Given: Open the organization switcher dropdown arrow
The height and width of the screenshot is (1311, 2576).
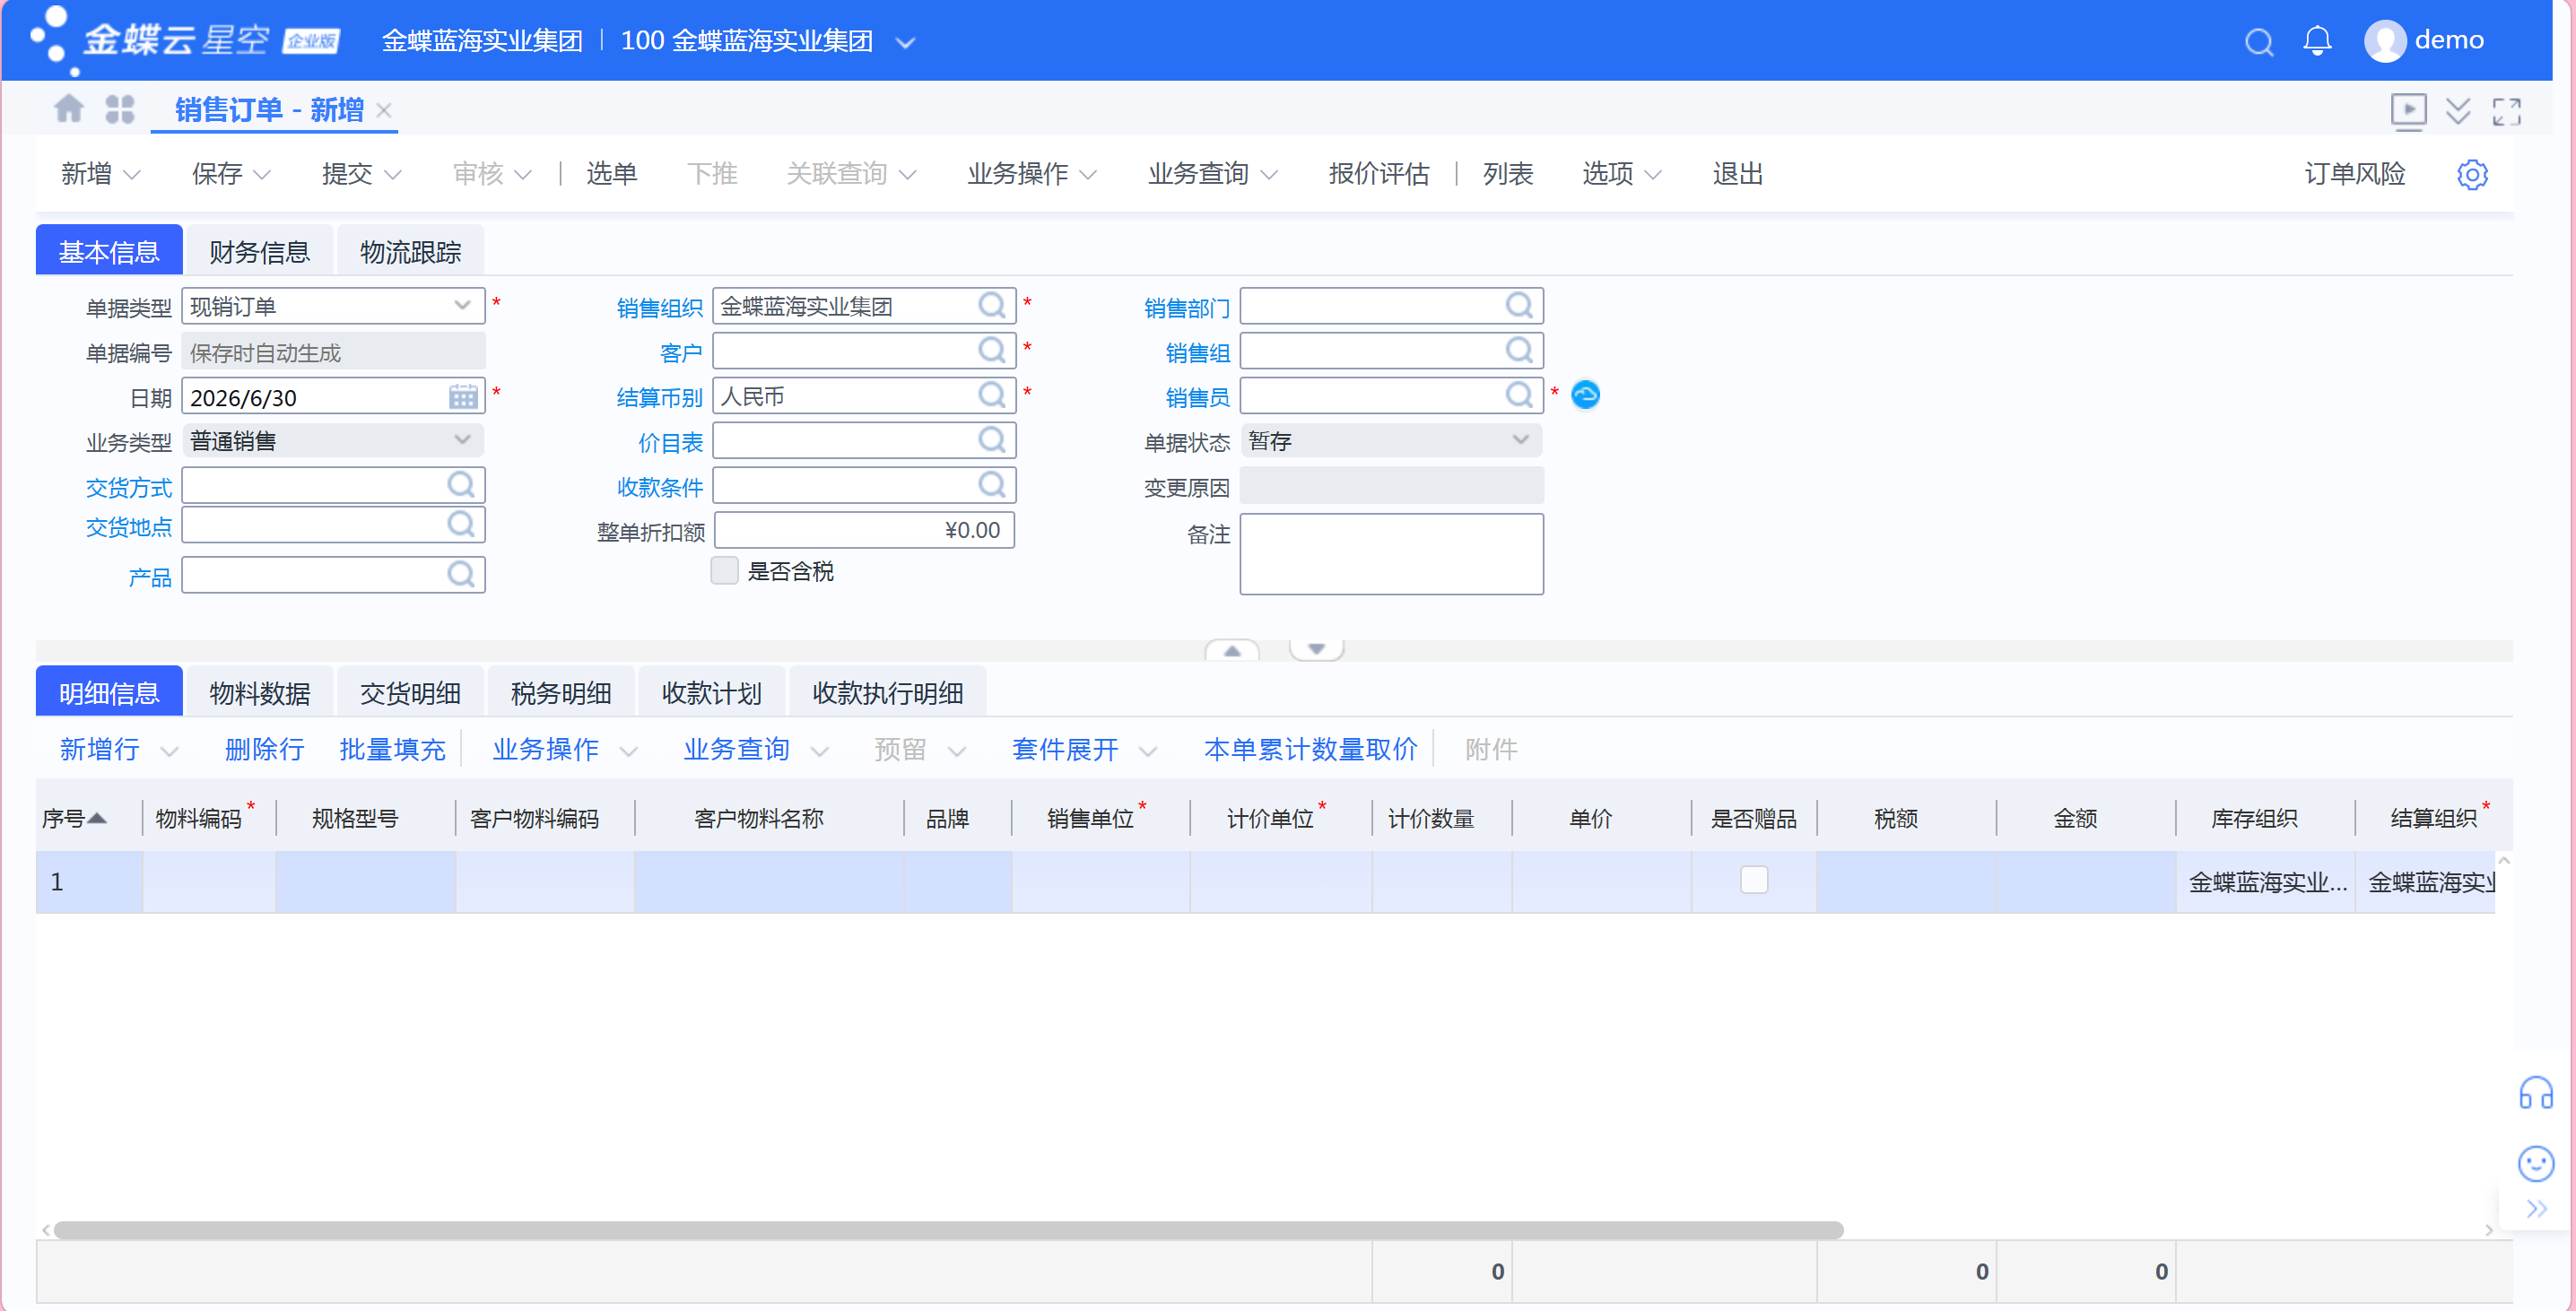Looking at the screenshot, I should pos(905,42).
